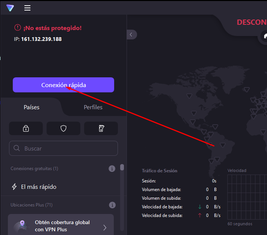Click the magnifier icon in search box
Viewport: 267px width, 235px height.
(17, 148)
